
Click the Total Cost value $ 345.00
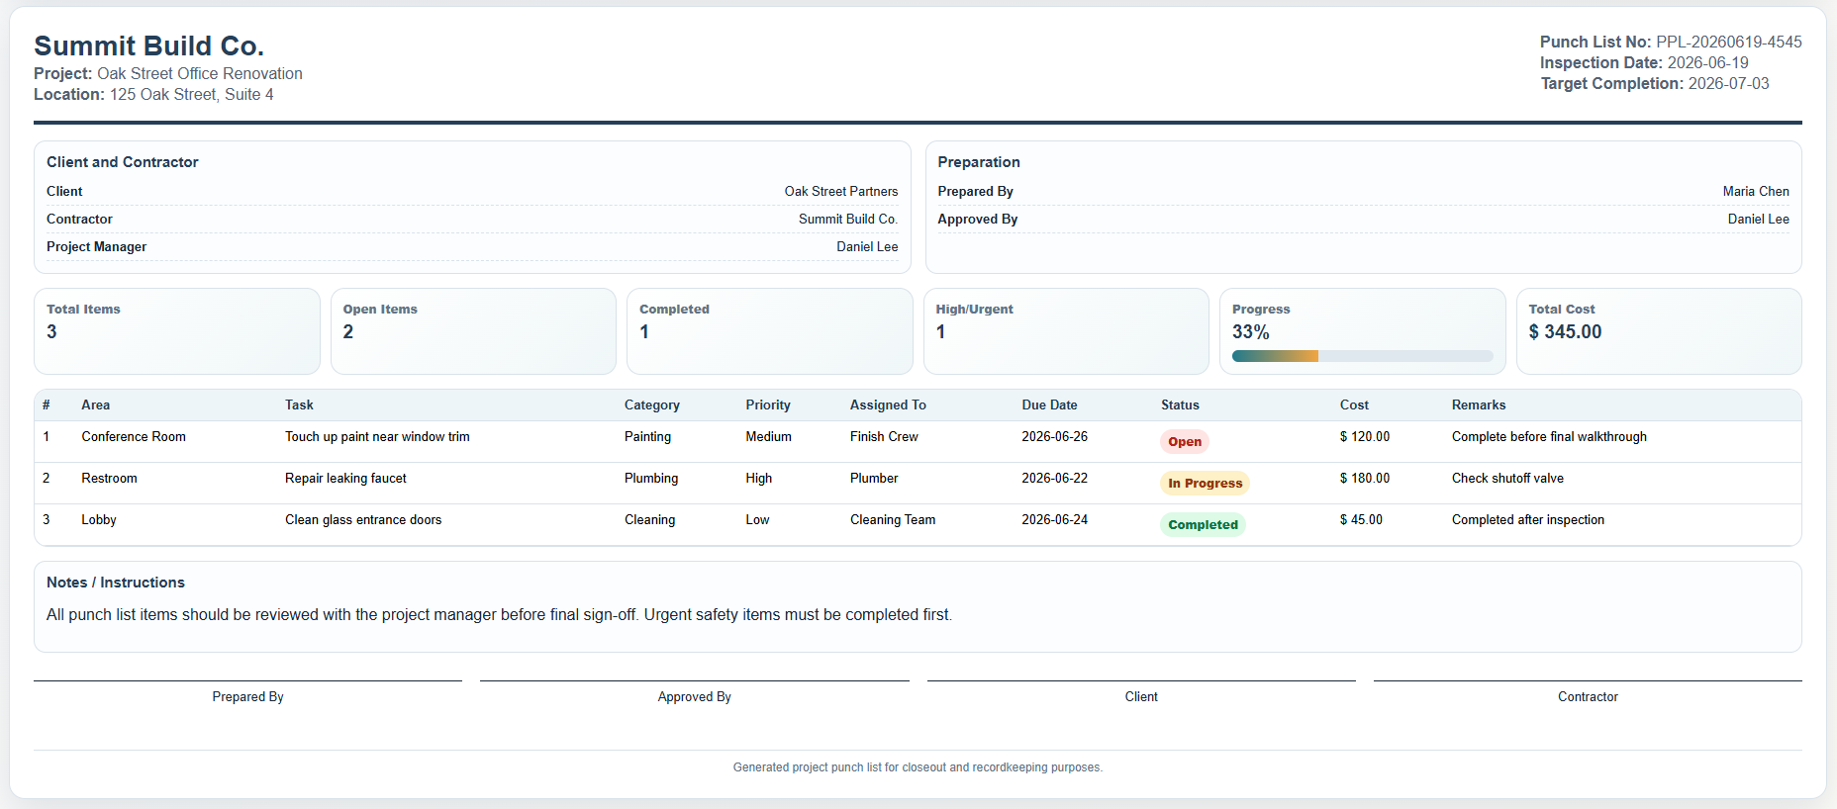pyautogui.click(x=1565, y=332)
